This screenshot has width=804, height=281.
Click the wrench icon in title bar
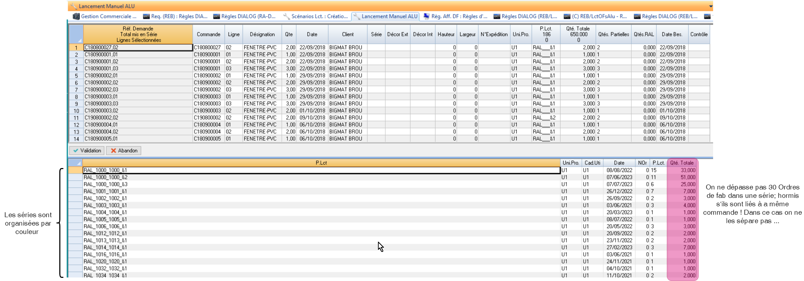(74, 6)
